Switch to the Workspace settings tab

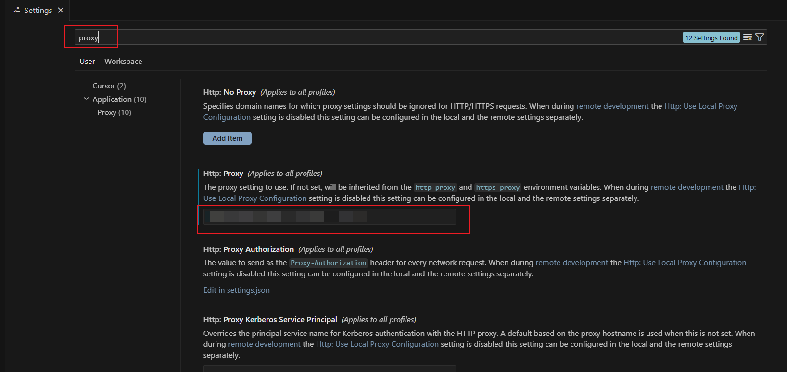[123, 62]
